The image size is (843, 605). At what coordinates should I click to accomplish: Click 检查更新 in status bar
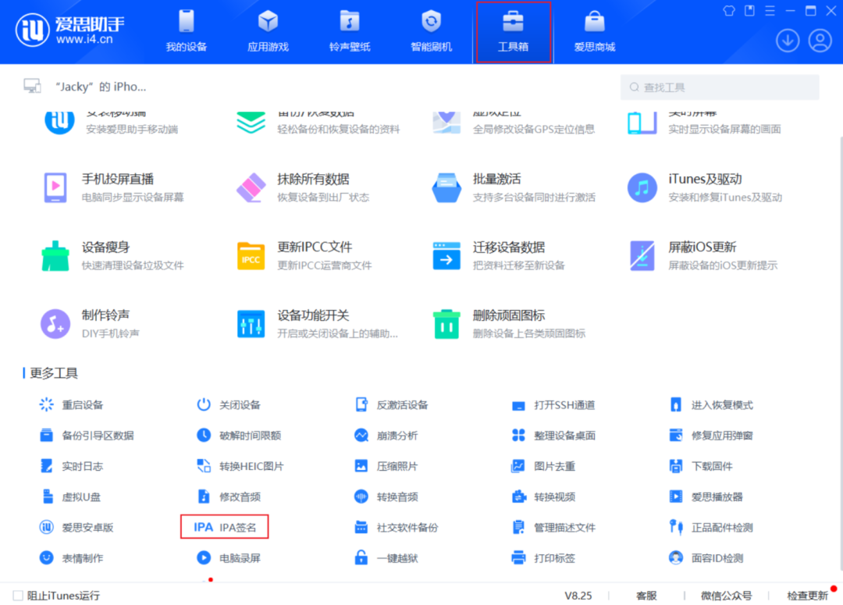click(x=808, y=596)
